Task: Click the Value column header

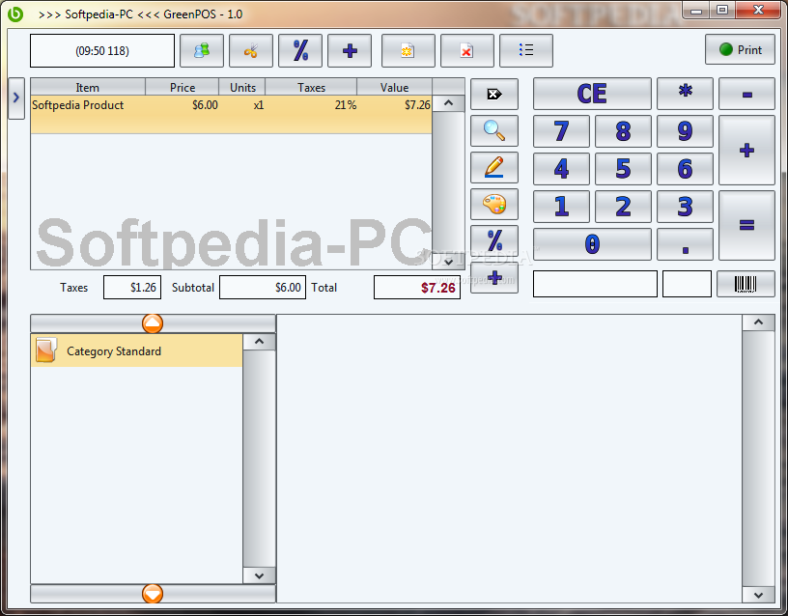Action: pyautogui.click(x=395, y=88)
